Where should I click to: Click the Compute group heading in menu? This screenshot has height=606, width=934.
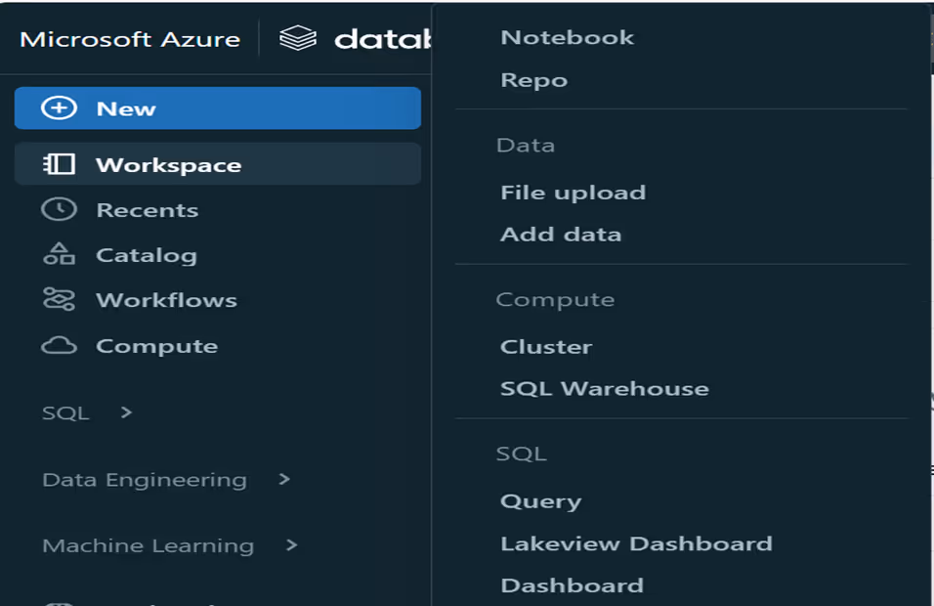[555, 300]
